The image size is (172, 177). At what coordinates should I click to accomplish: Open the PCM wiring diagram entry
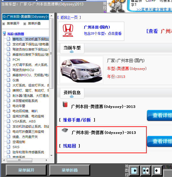[16, 60]
